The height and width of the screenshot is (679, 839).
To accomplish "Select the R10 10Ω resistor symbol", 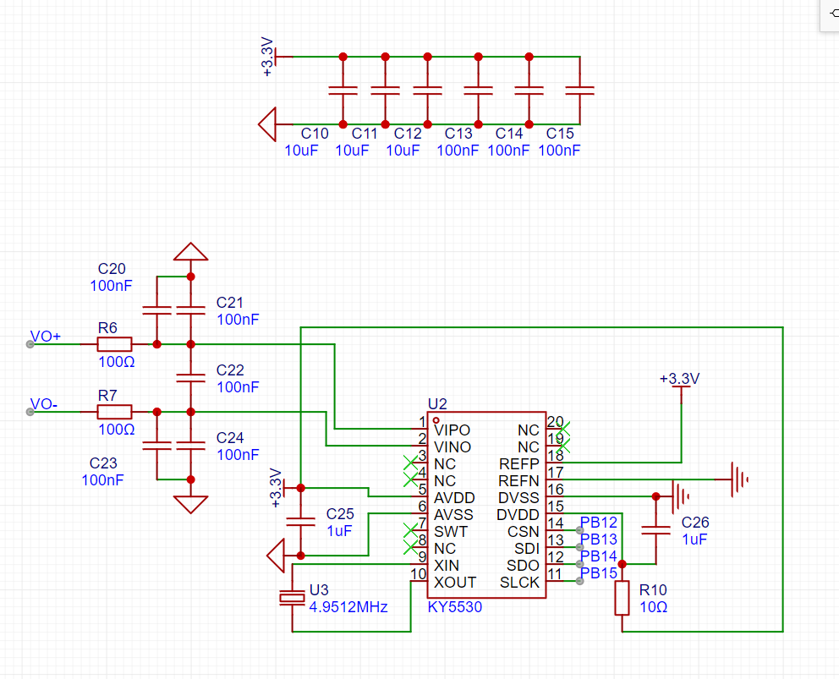I will pyautogui.click(x=622, y=598).
